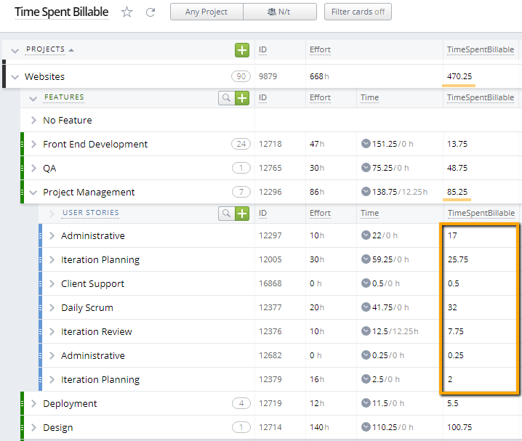522x441 pixels.
Task: Click the 4 count badge on Deployment
Action: [241, 403]
